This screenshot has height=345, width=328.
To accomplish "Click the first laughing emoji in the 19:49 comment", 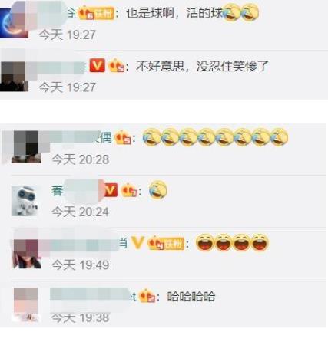I will (205, 242).
